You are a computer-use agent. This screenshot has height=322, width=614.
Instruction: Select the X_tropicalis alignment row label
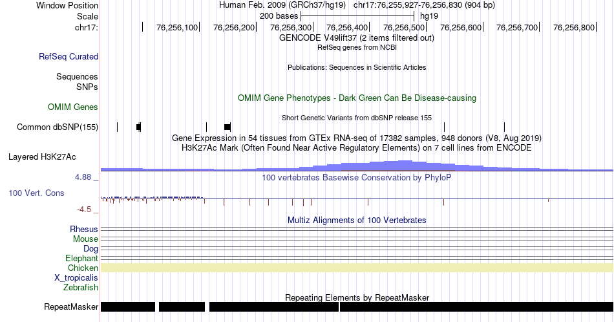tap(76, 278)
